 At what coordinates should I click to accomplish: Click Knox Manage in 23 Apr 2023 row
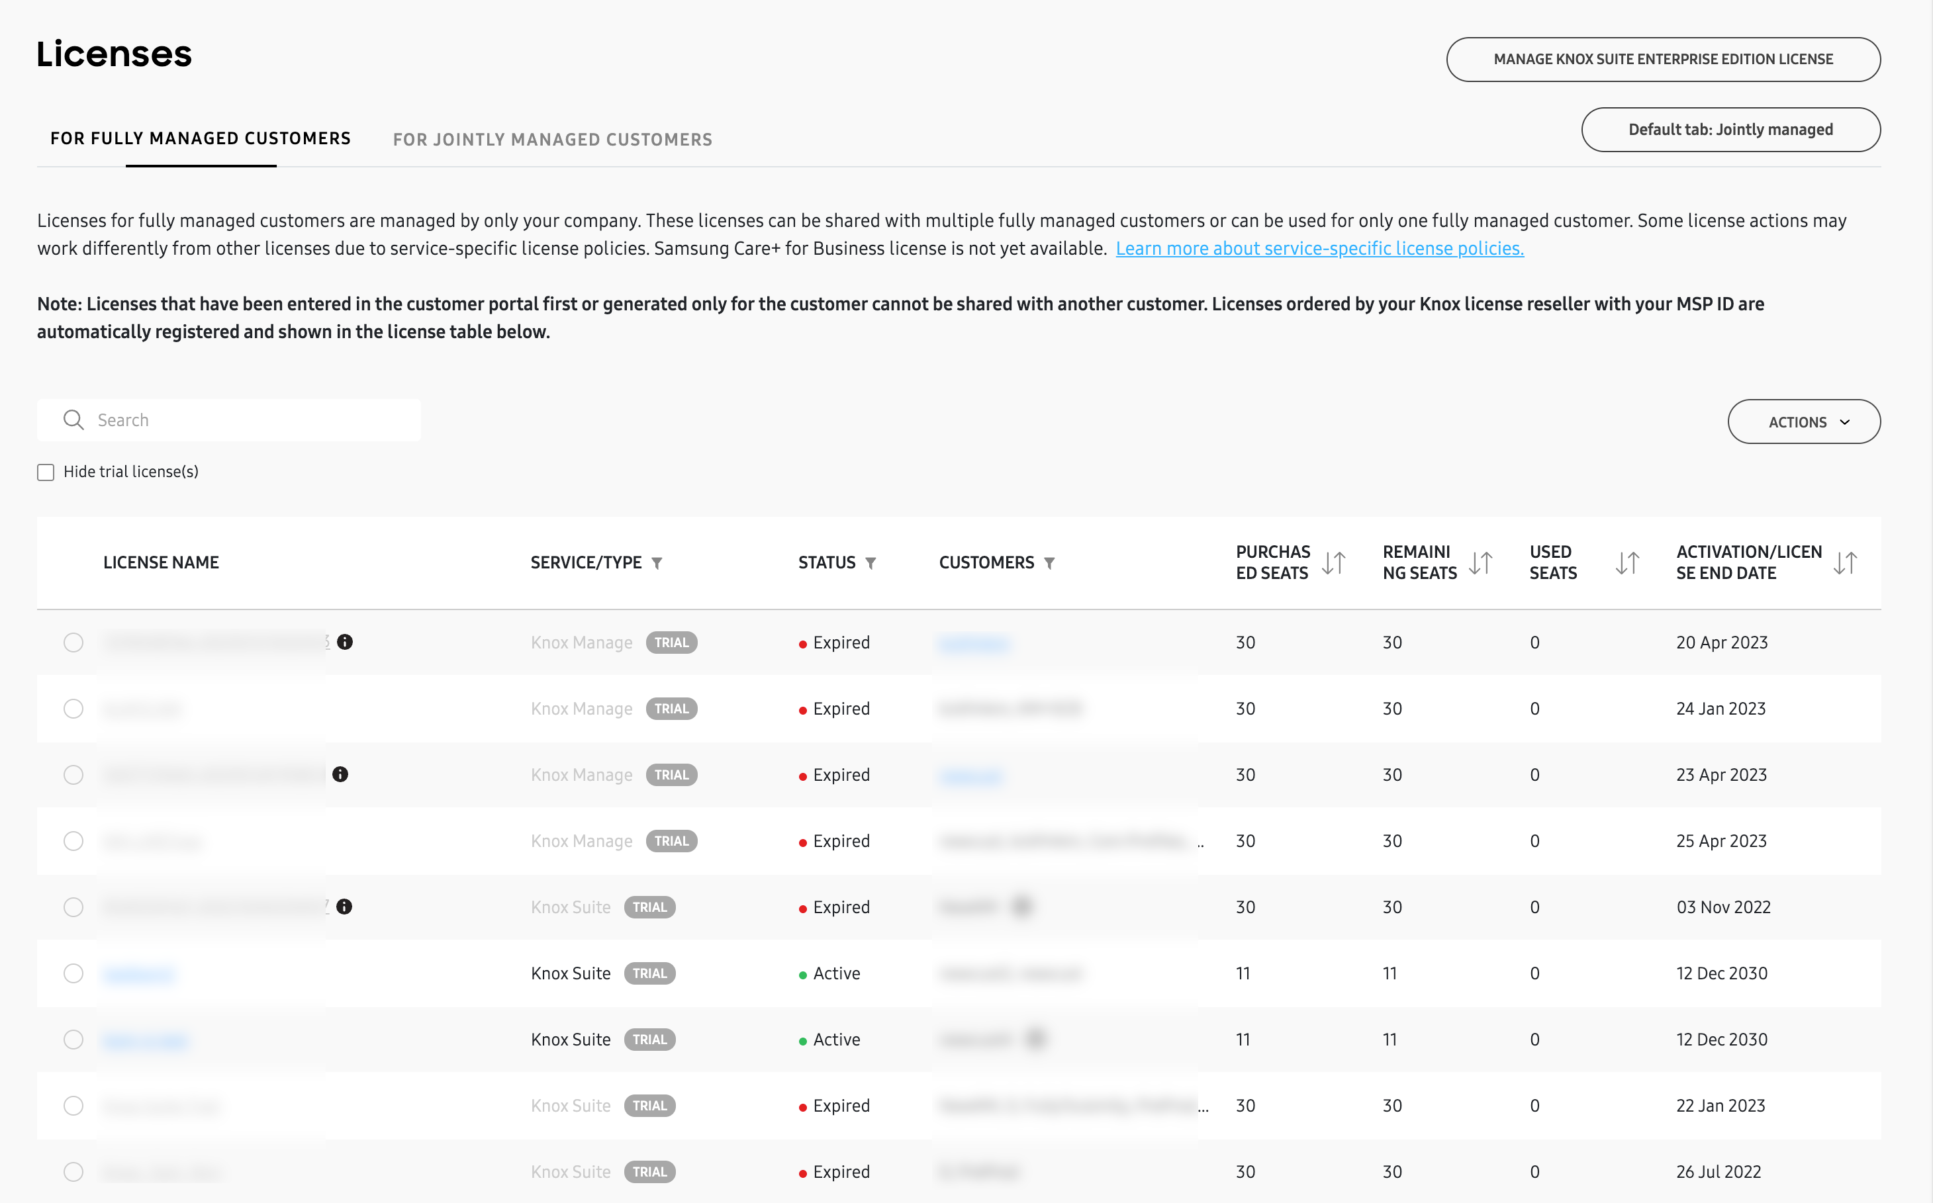point(582,775)
